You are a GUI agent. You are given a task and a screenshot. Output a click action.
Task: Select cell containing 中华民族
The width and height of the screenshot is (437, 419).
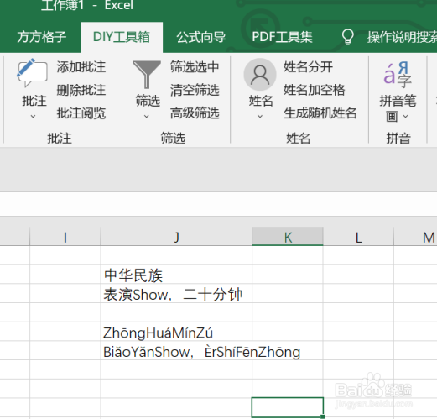tap(176, 275)
